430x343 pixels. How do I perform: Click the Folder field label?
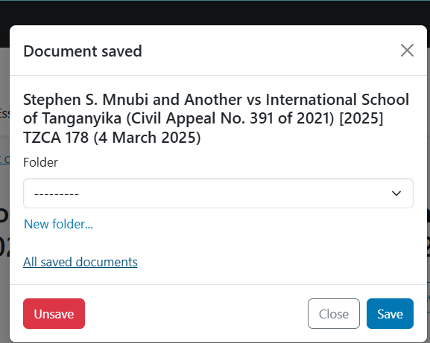[x=40, y=162]
